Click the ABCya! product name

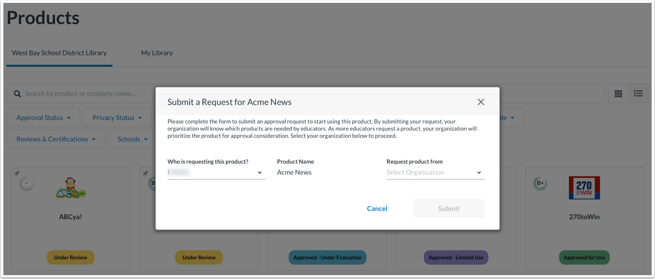[x=71, y=216]
